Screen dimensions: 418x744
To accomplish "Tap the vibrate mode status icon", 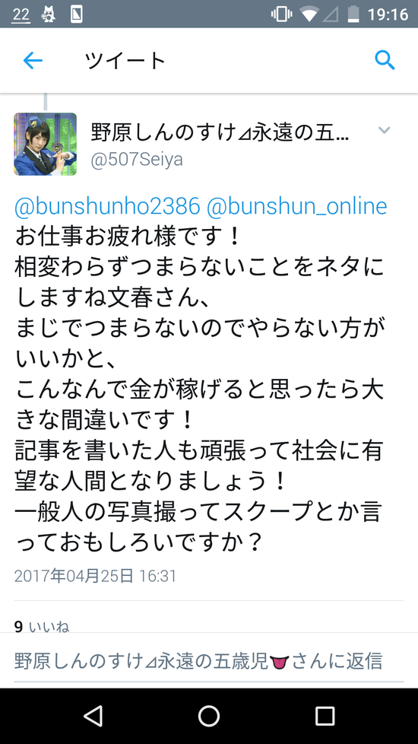I will 281,14.
